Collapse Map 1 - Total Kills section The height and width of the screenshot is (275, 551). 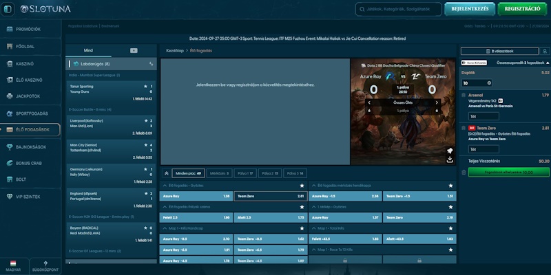314,228
